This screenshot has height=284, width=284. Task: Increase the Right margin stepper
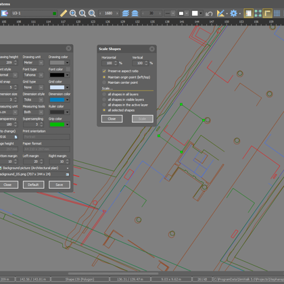tap(67, 160)
